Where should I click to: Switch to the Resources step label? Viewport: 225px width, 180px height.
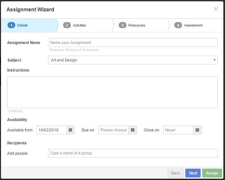coord(137,25)
